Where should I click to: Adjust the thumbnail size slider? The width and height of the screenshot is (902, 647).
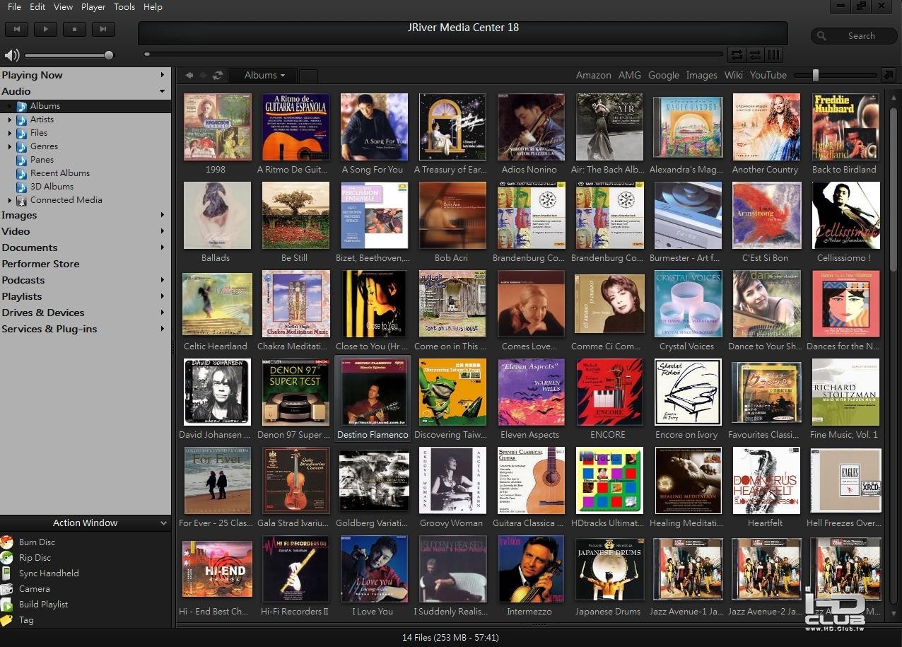coord(815,76)
